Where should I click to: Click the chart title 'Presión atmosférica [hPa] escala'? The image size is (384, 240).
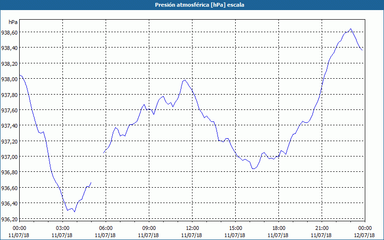pyautogui.click(x=199, y=5)
